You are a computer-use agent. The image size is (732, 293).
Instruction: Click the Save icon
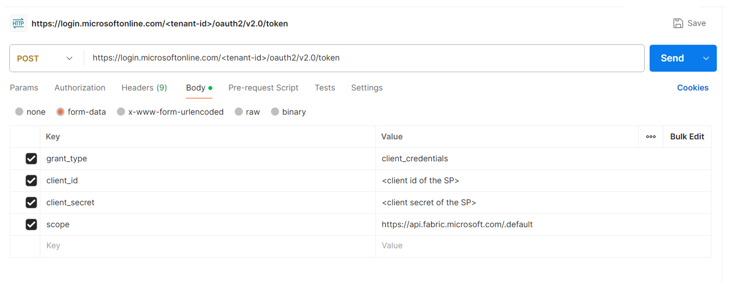point(678,23)
